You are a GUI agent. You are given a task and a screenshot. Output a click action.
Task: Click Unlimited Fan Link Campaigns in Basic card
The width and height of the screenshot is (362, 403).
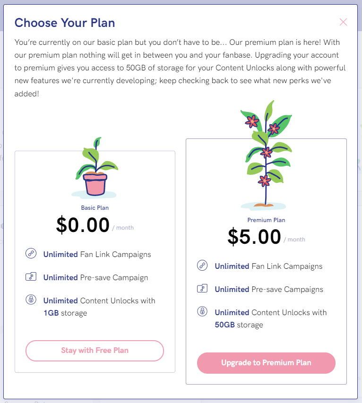(97, 255)
